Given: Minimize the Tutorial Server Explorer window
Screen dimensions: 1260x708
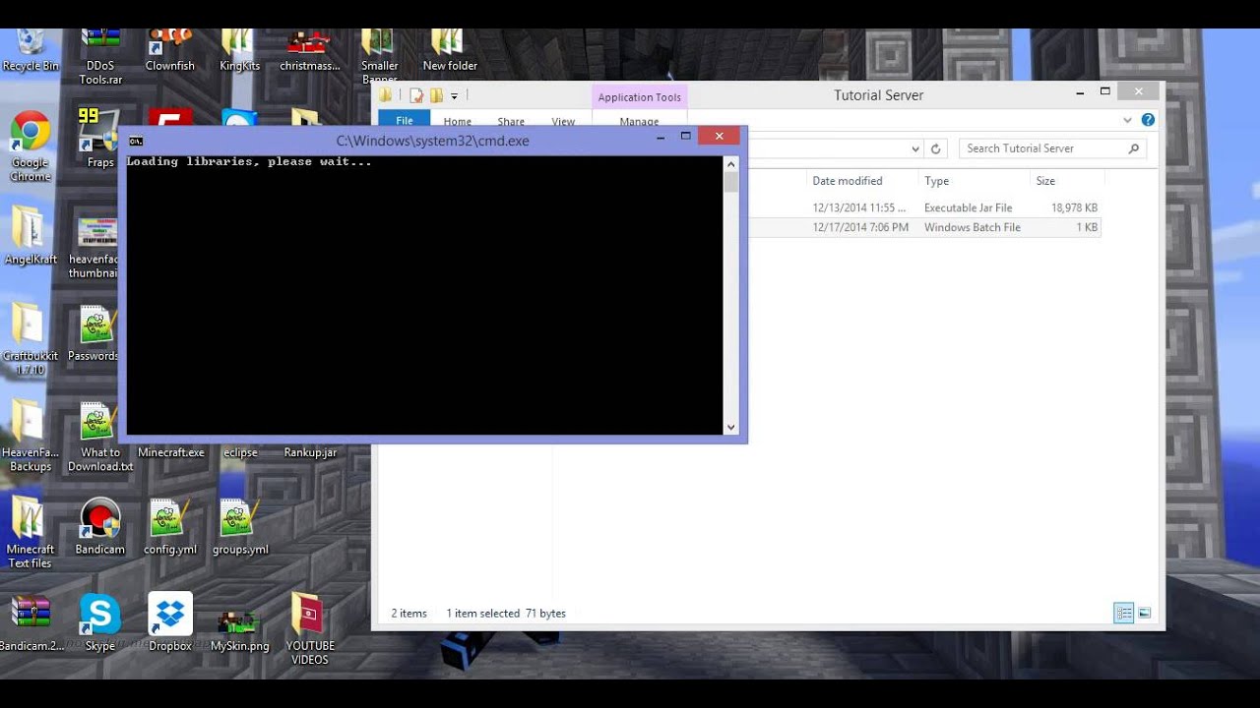Looking at the screenshot, I should (1081, 91).
